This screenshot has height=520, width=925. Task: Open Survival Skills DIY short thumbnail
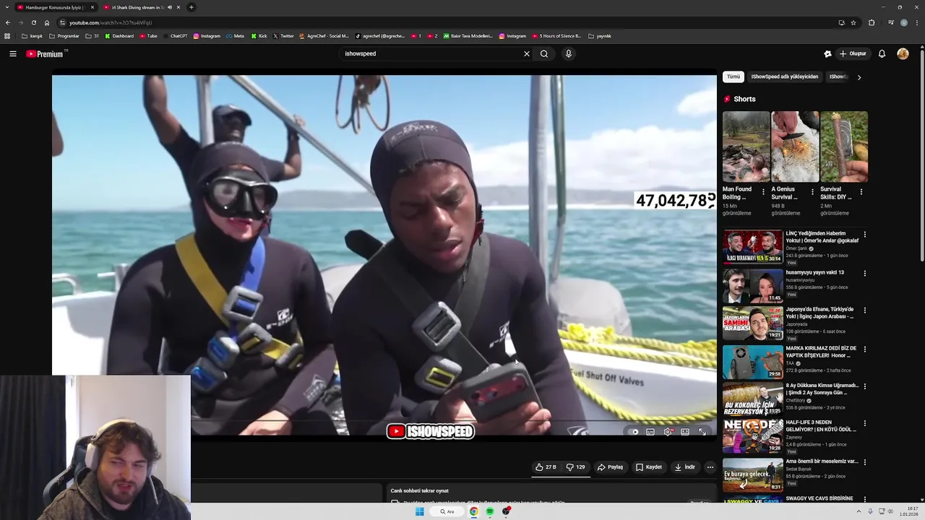pos(844,147)
